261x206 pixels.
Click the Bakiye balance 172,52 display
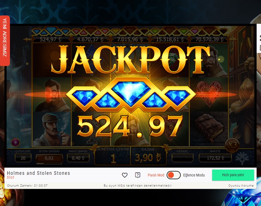(215, 158)
